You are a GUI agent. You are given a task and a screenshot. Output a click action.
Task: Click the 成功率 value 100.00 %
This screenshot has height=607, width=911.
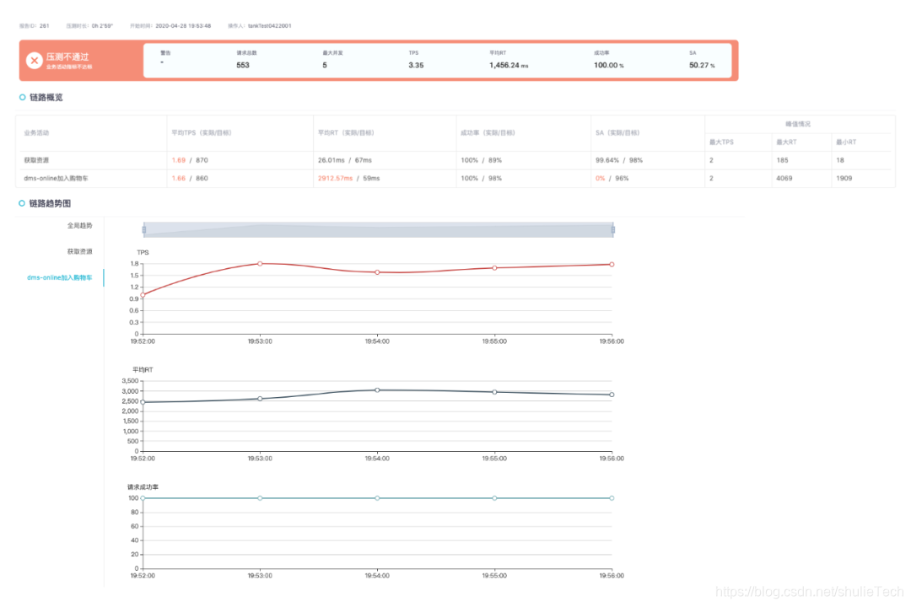tap(608, 65)
